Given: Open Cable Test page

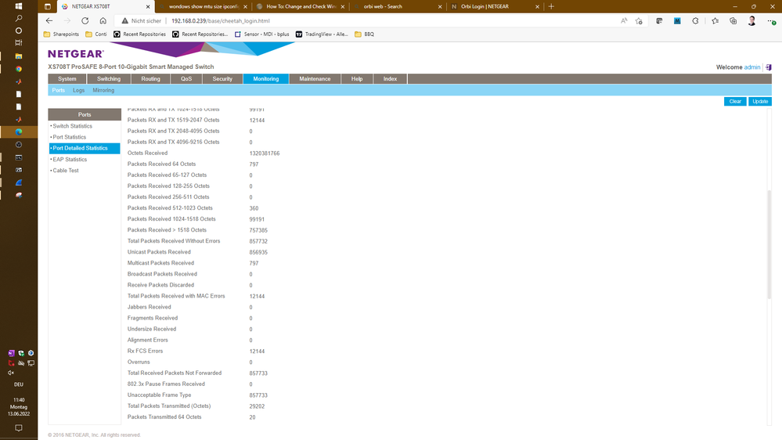Looking at the screenshot, I should coord(66,171).
